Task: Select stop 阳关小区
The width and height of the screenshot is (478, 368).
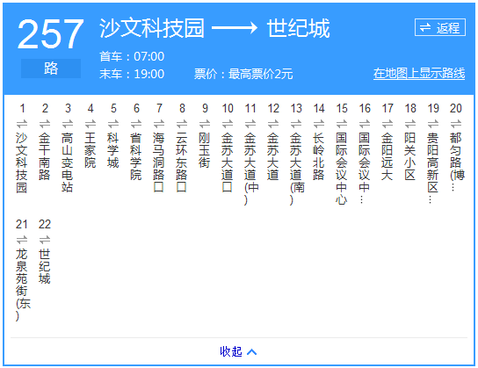Action: pyautogui.click(x=410, y=156)
